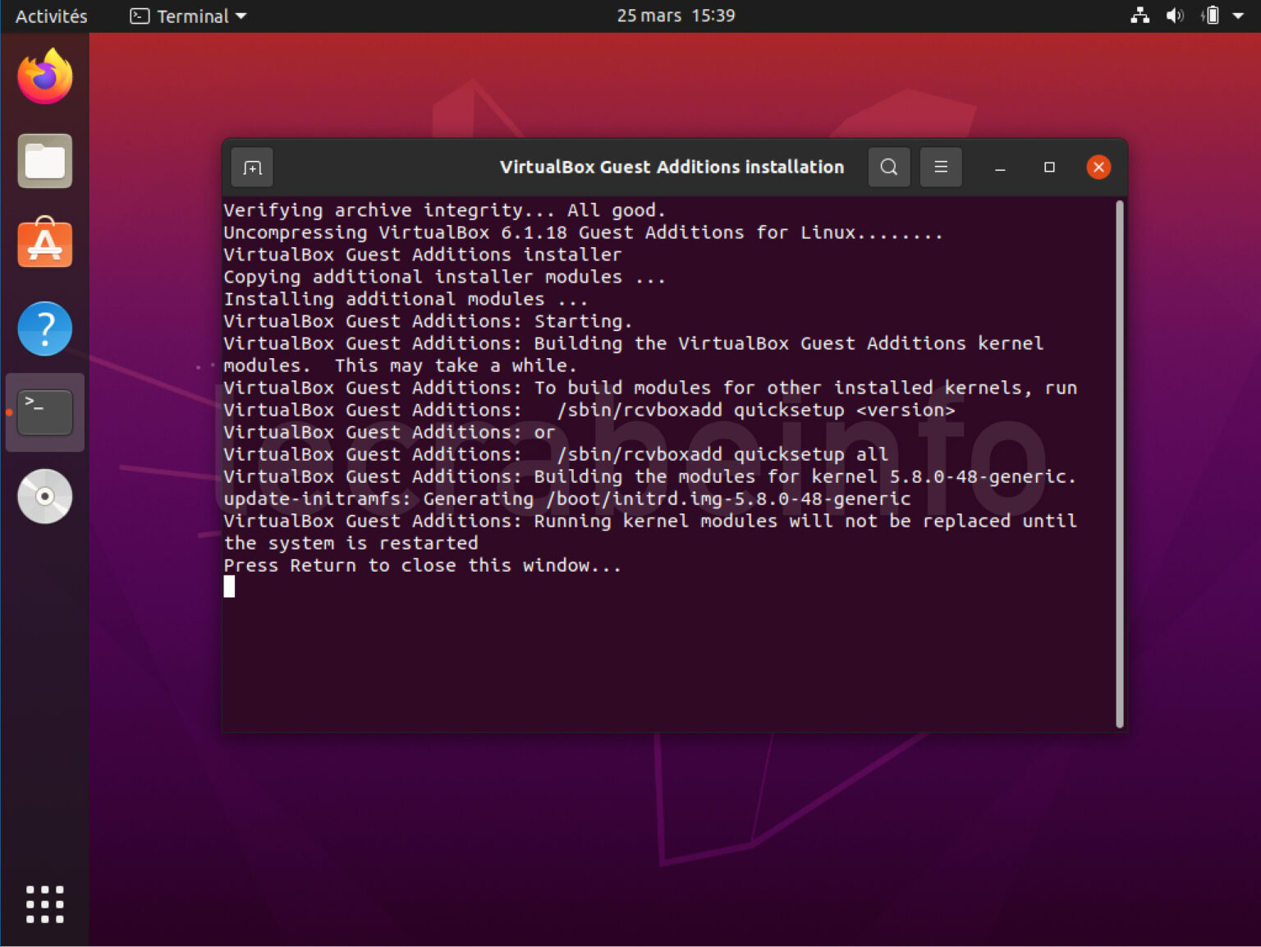Launch Ubuntu Software from the dock
This screenshot has height=947, width=1261.
tap(45, 243)
